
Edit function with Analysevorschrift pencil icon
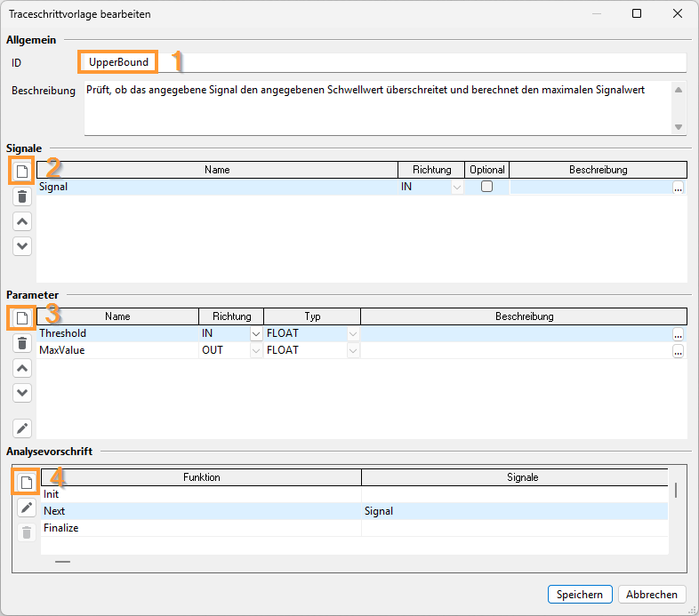27,508
